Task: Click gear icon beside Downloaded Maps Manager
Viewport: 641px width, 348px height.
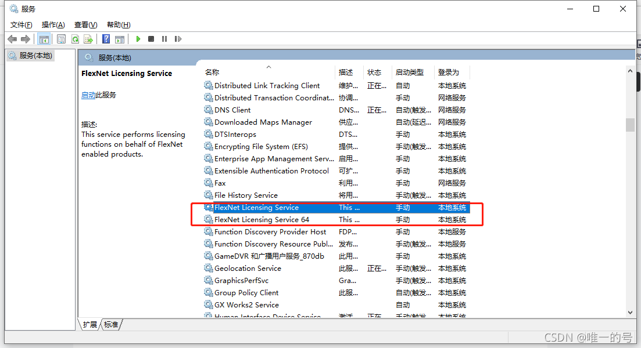Action: pyautogui.click(x=209, y=122)
